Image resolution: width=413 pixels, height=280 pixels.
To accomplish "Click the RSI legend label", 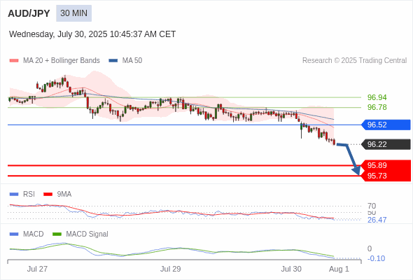I will 29,195.
